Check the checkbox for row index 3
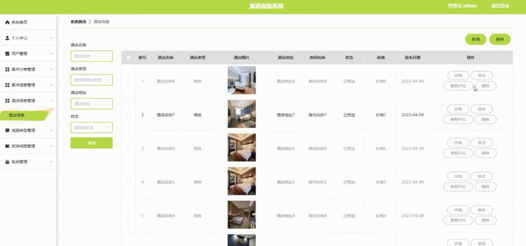Viewport: 526px width, 246px height. click(x=128, y=149)
